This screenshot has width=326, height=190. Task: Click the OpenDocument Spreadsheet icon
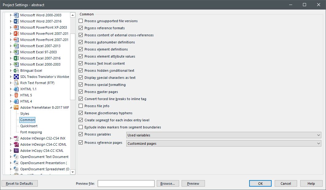[16, 169]
